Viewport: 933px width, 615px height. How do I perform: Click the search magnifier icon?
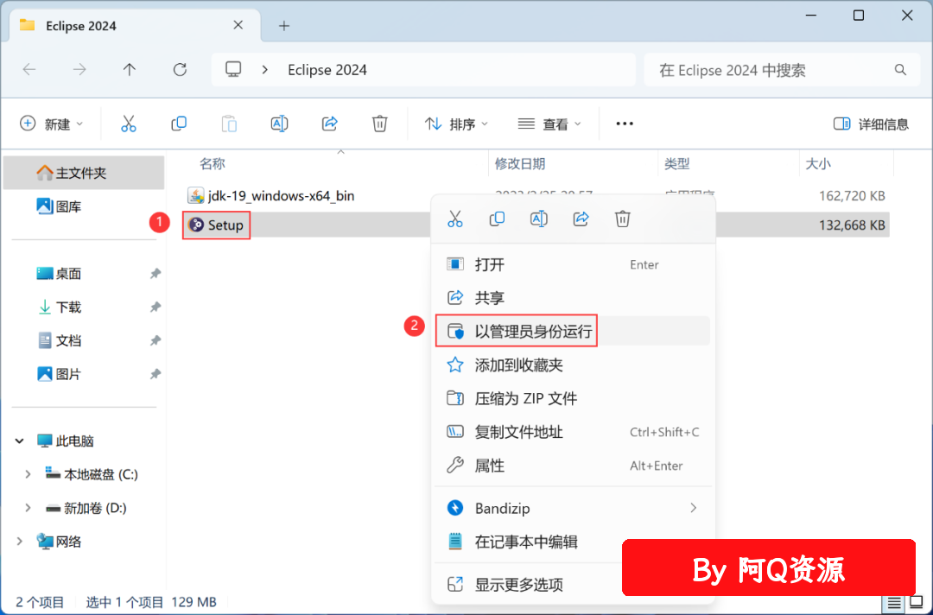pos(900,70)
